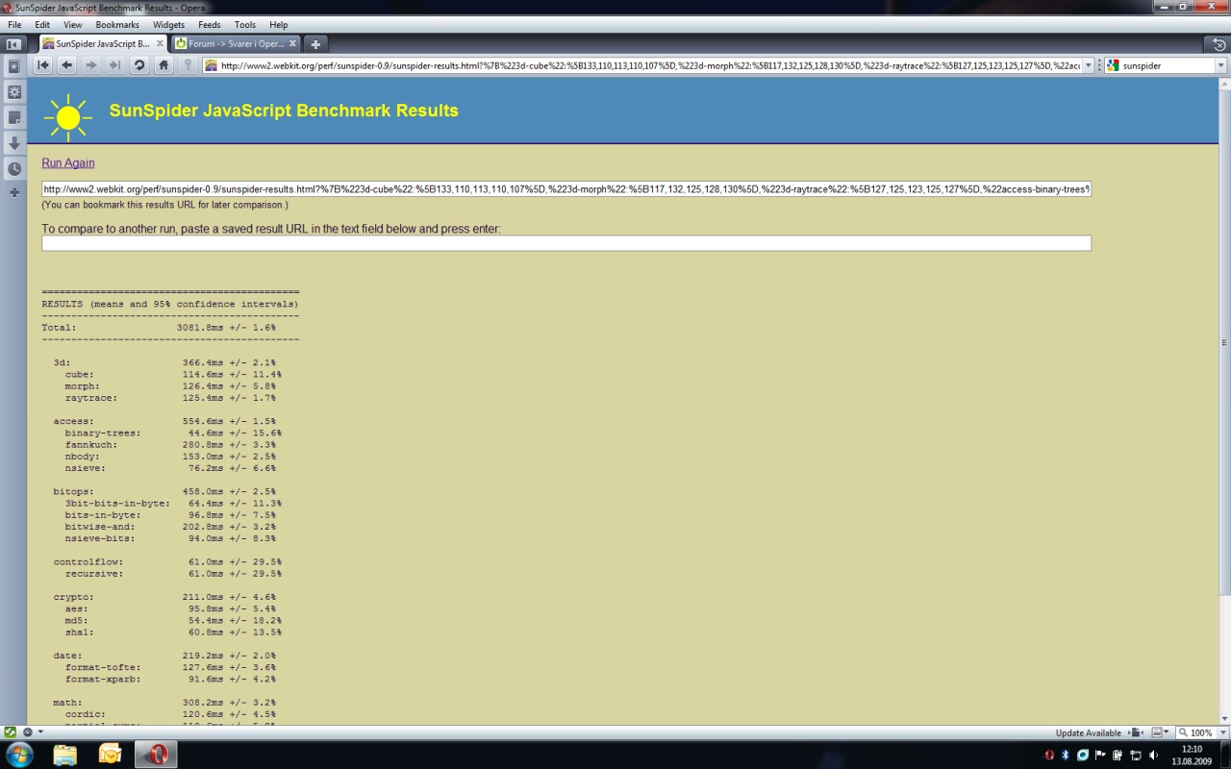Screen dimensions: 1231x769
Task: Toggle the show images icon in status bar
Action: tap(1157, 732)
